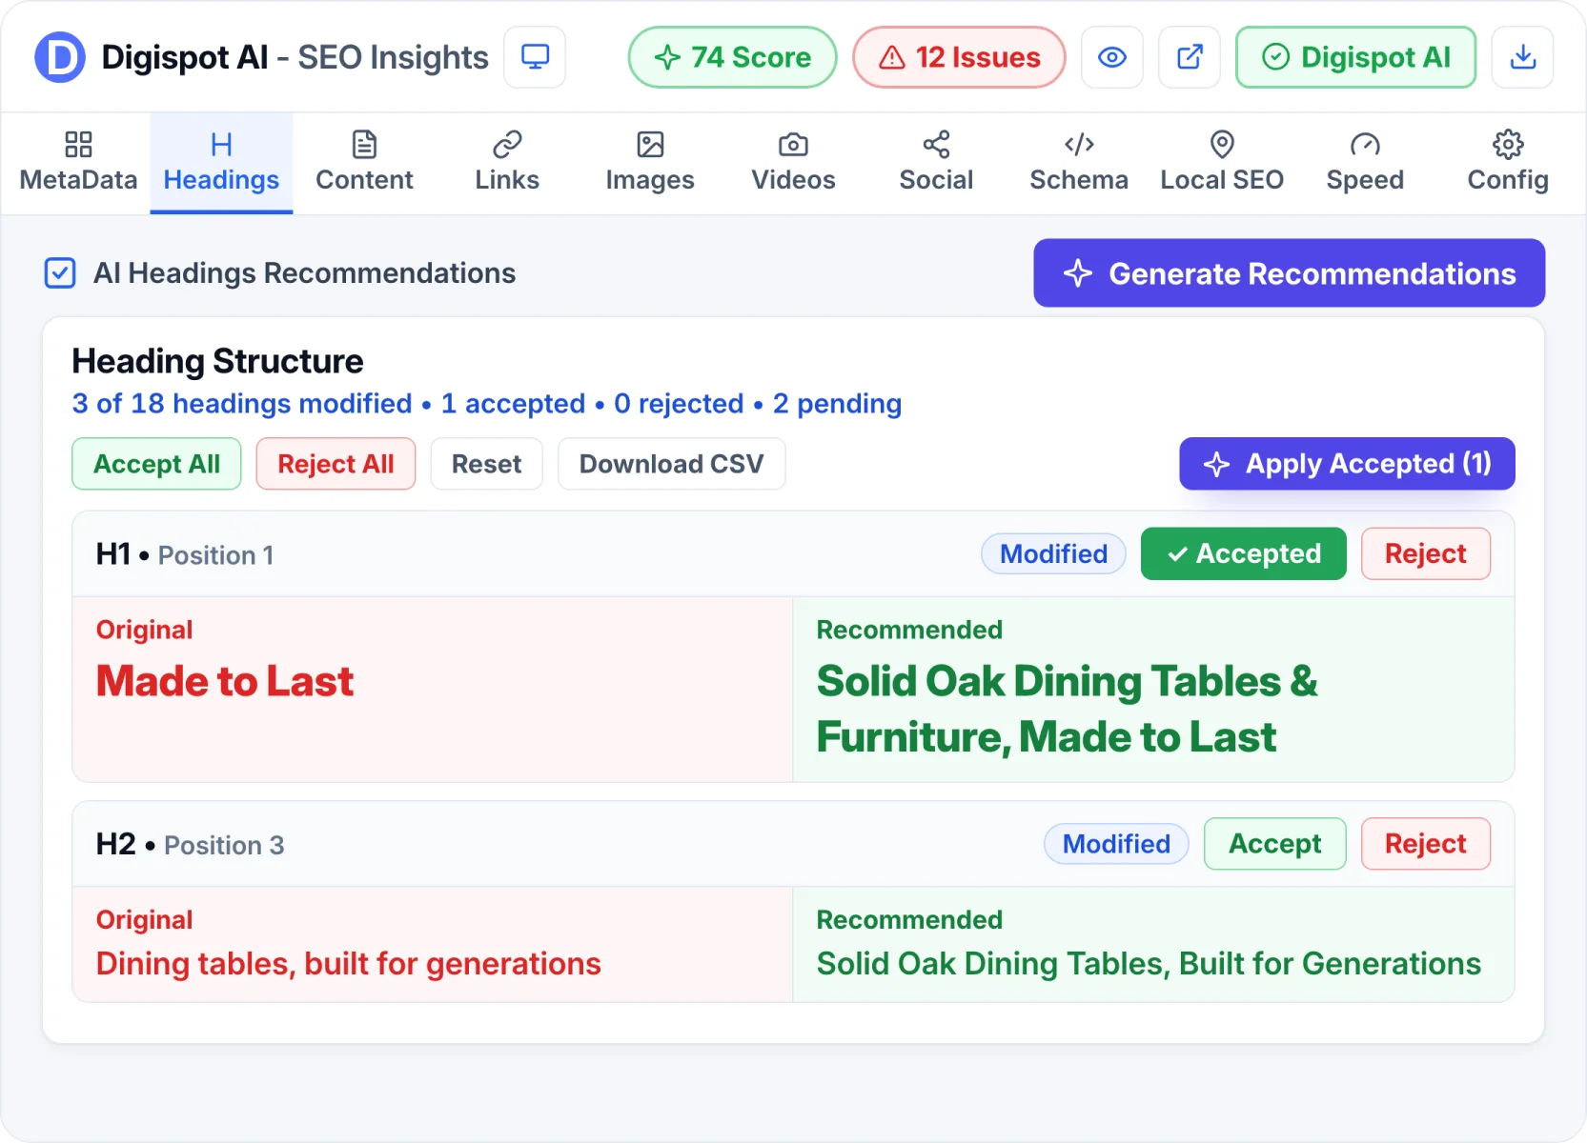This screenshot has height=1143, width=1587.
Task: Toggle the eye preview icon
Action: (1112, 57)
